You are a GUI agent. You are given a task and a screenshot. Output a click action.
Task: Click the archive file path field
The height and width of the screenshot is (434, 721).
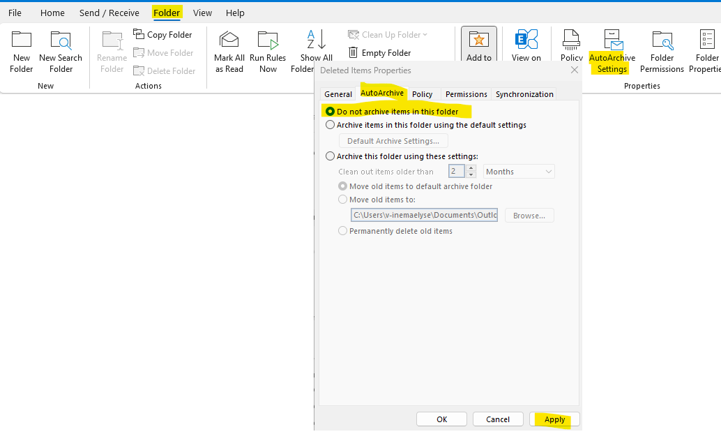424,215
